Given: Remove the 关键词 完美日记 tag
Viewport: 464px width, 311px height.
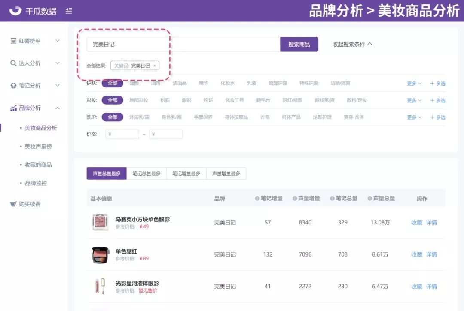Looking at the screenshot, I should click(155, 66).
